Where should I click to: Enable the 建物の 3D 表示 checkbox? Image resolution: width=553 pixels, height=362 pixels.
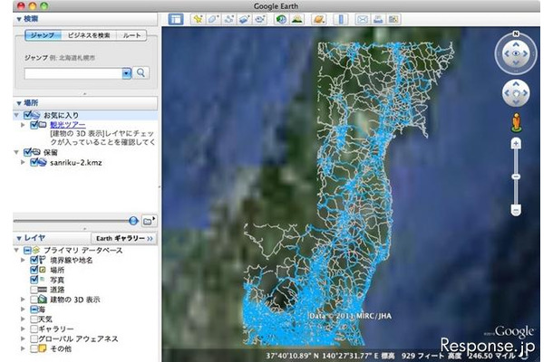pyautogui.click(x=34, y=300)
